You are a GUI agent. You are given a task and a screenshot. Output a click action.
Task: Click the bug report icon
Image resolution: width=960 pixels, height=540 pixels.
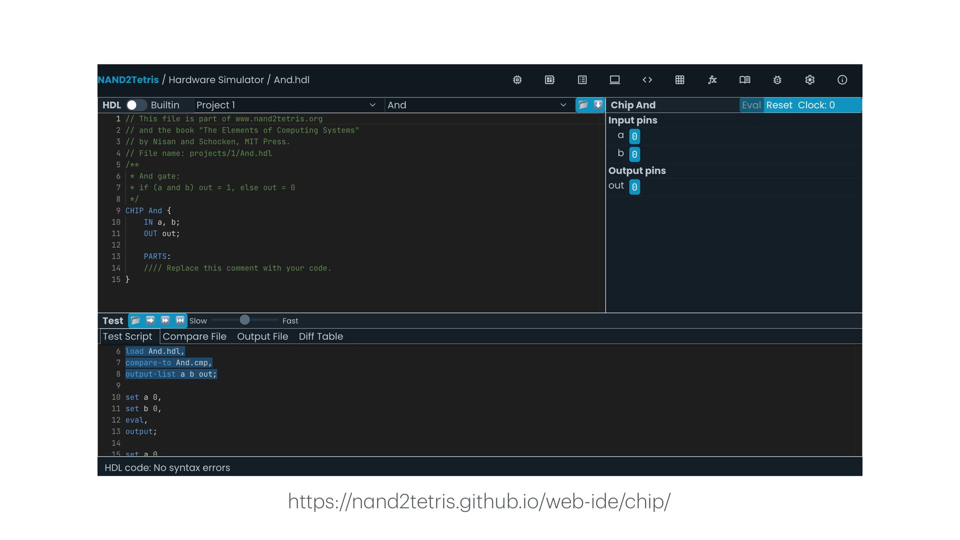[777, 80]
